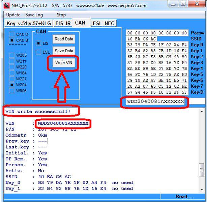Click the log scrollbar up arrow
This screenshot has width=207, height=202.
202,112
